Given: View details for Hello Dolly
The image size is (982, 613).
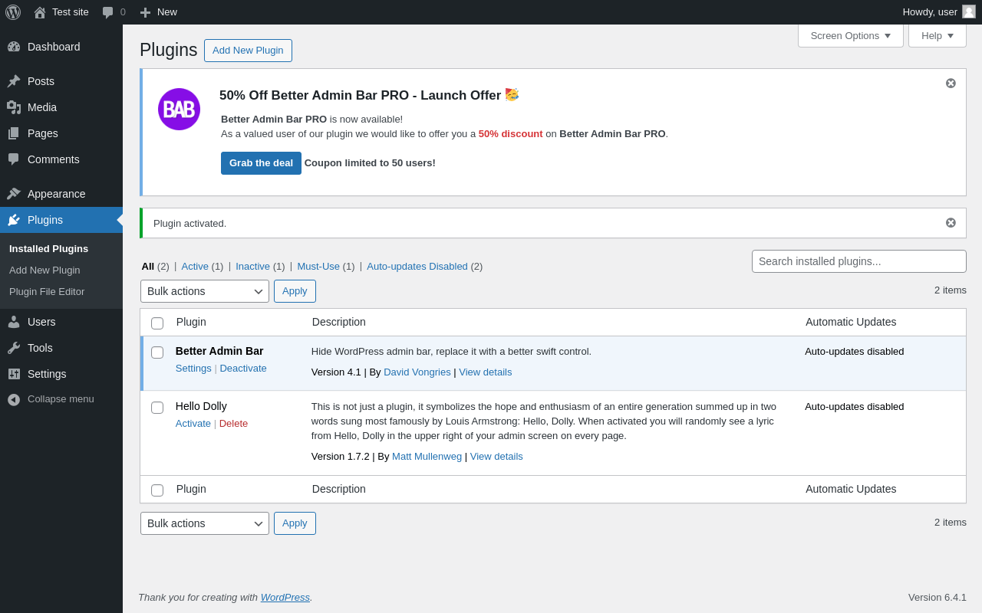Looking at the screenshot, I should 496,456.
